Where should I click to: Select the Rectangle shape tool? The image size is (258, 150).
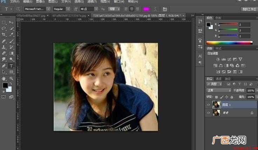coord(11,72)
